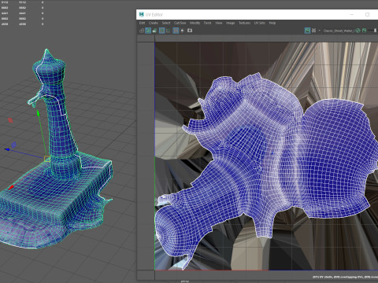Click the green Y-axis move arrow
The height and width of the screenshot is (283, 378).
[x=39, y=113]
